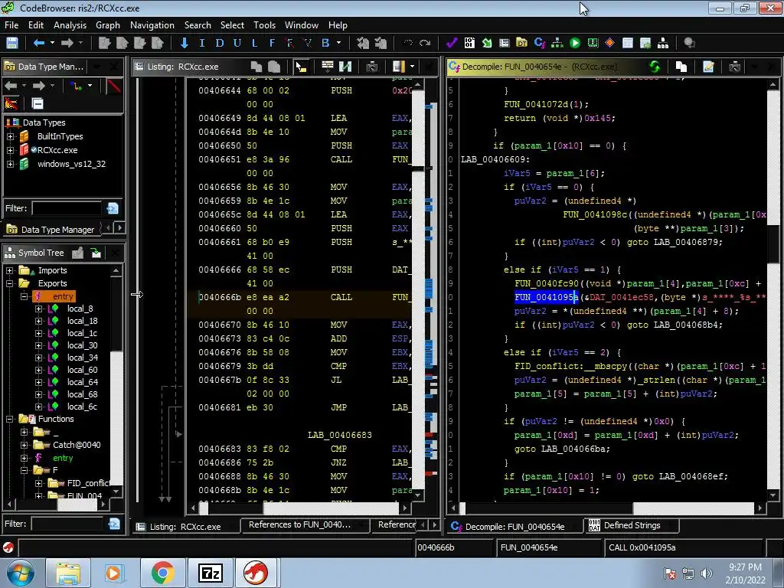Screen dimensions: 784x588
Task: Click LAB_00406683 label in the listing
Action: [339, 435]
